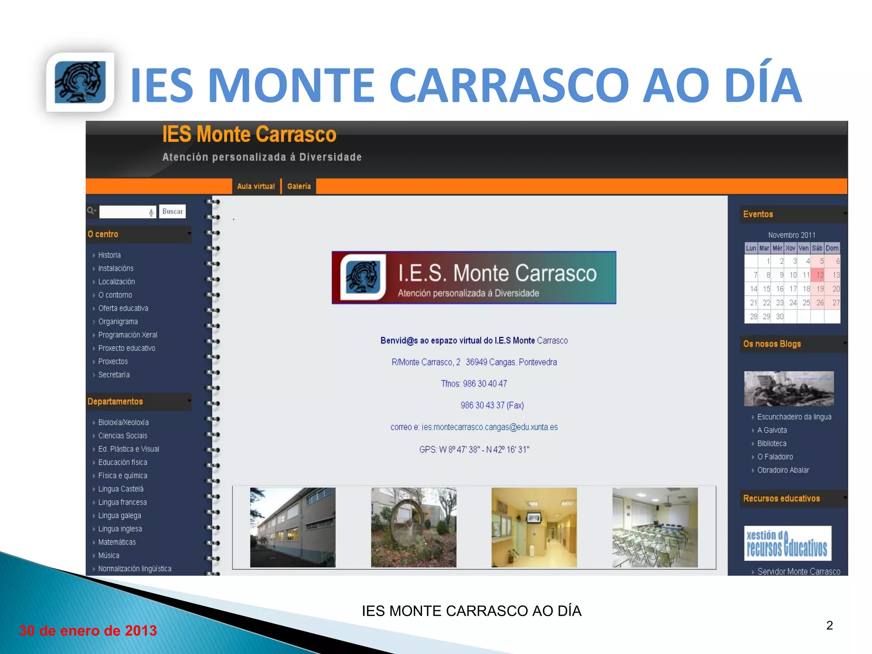Open the xestión de recursos educativos logo
Screen dimensions: 872x654
[x=787, y=543]
